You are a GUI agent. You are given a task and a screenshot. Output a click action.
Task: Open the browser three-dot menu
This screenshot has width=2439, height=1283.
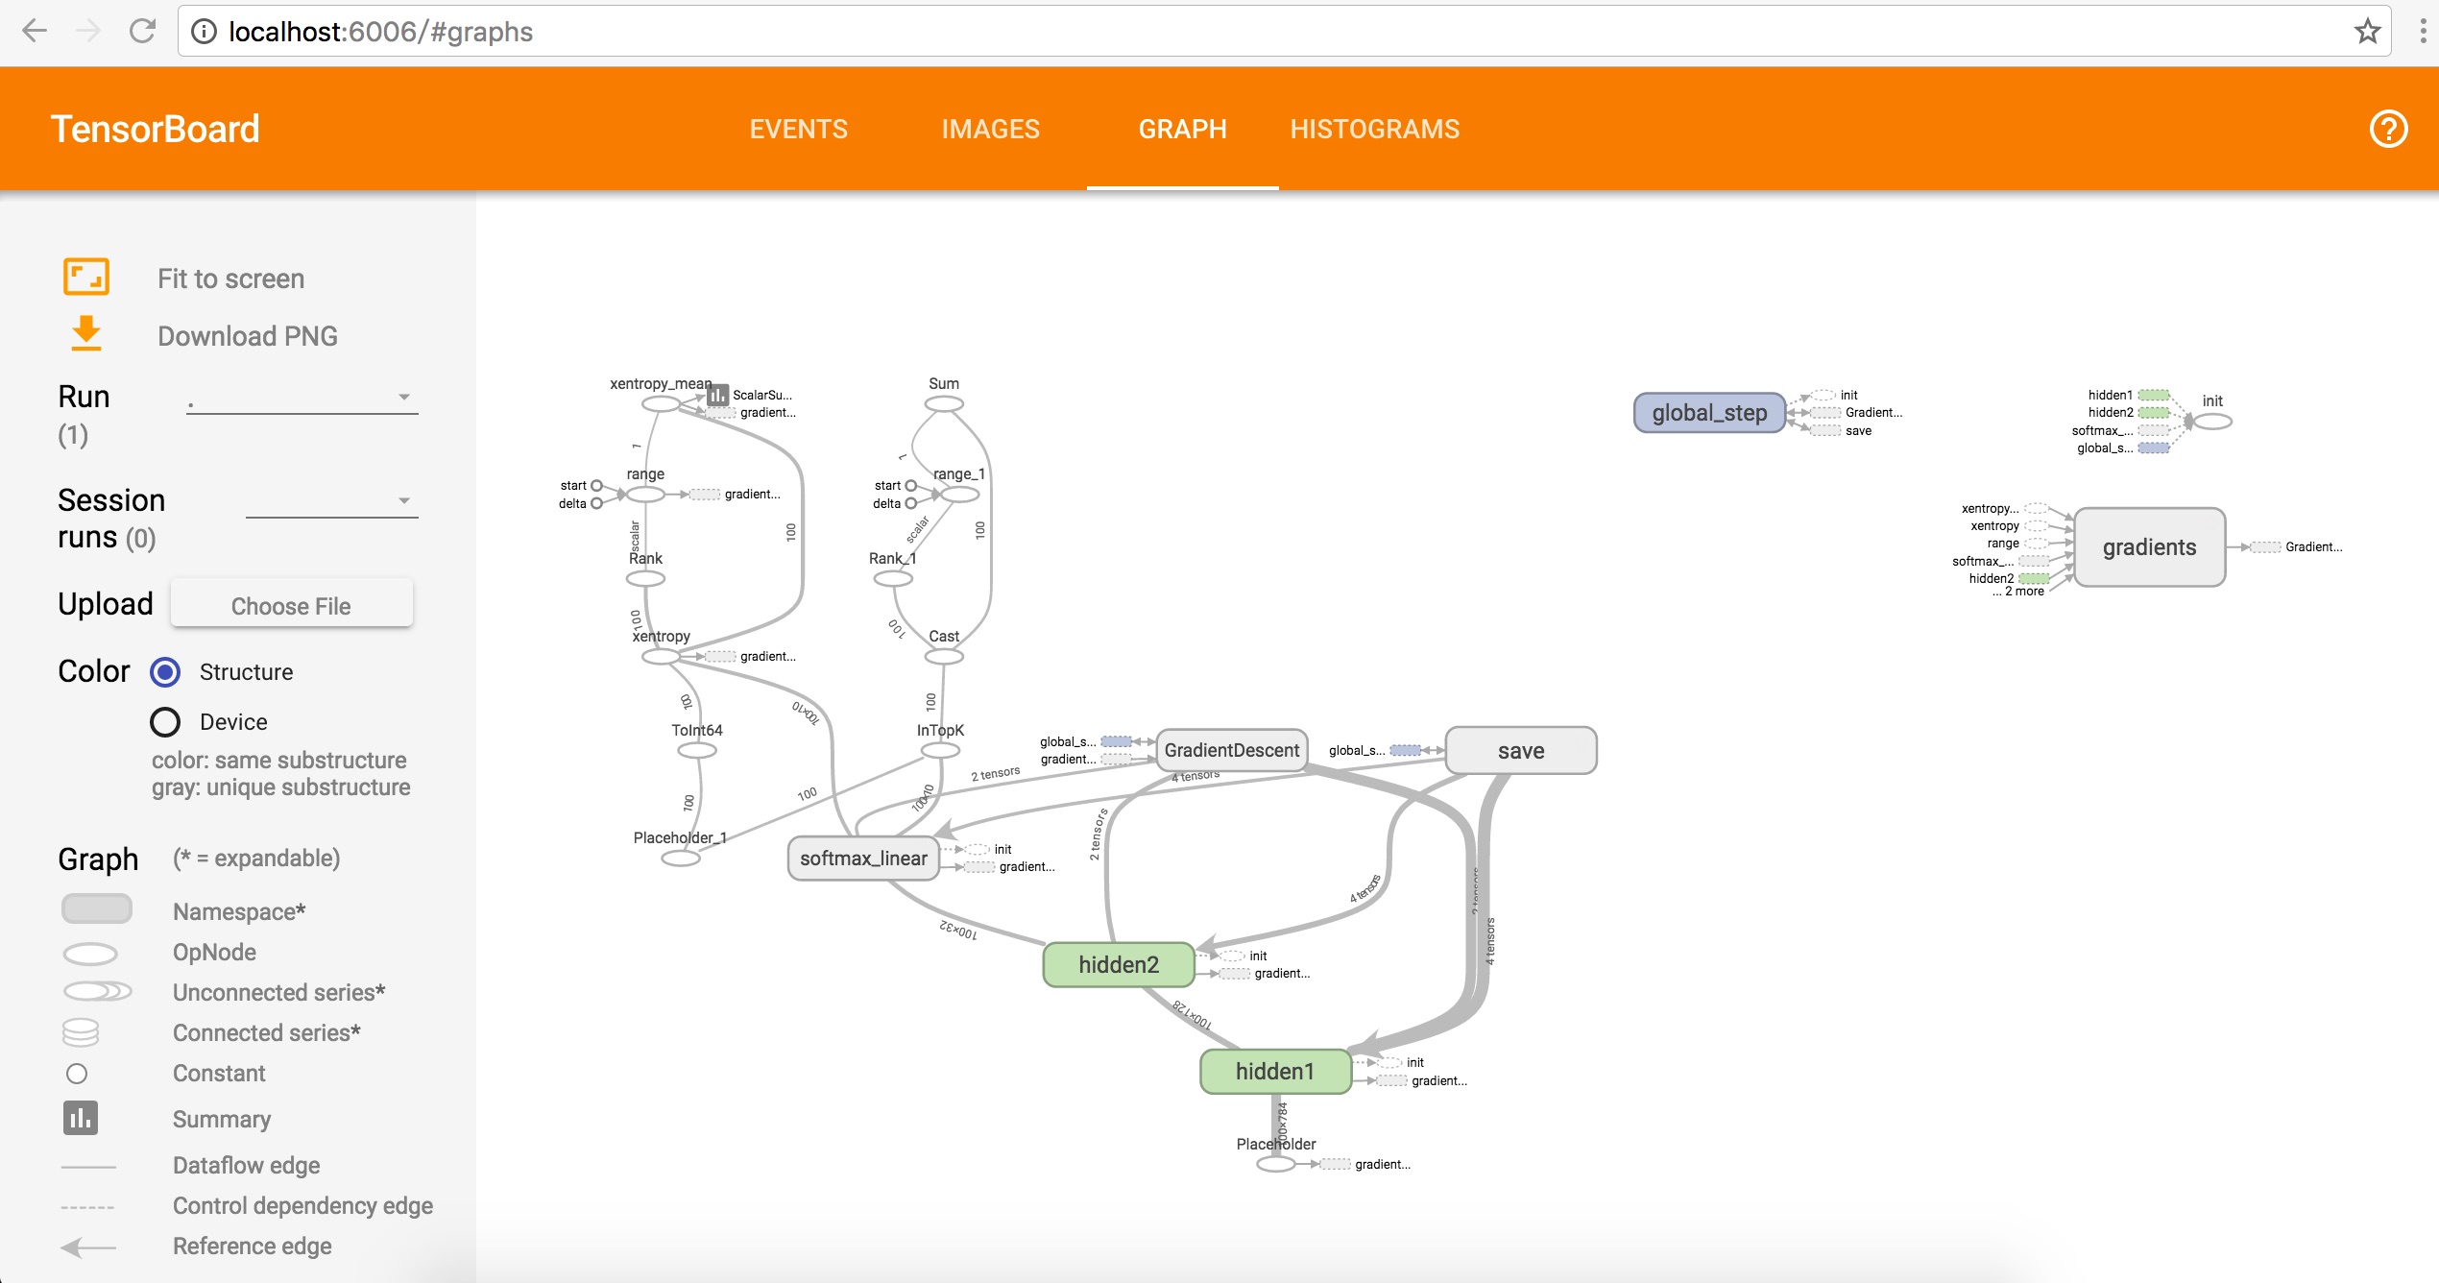[x=2423, y=32]
